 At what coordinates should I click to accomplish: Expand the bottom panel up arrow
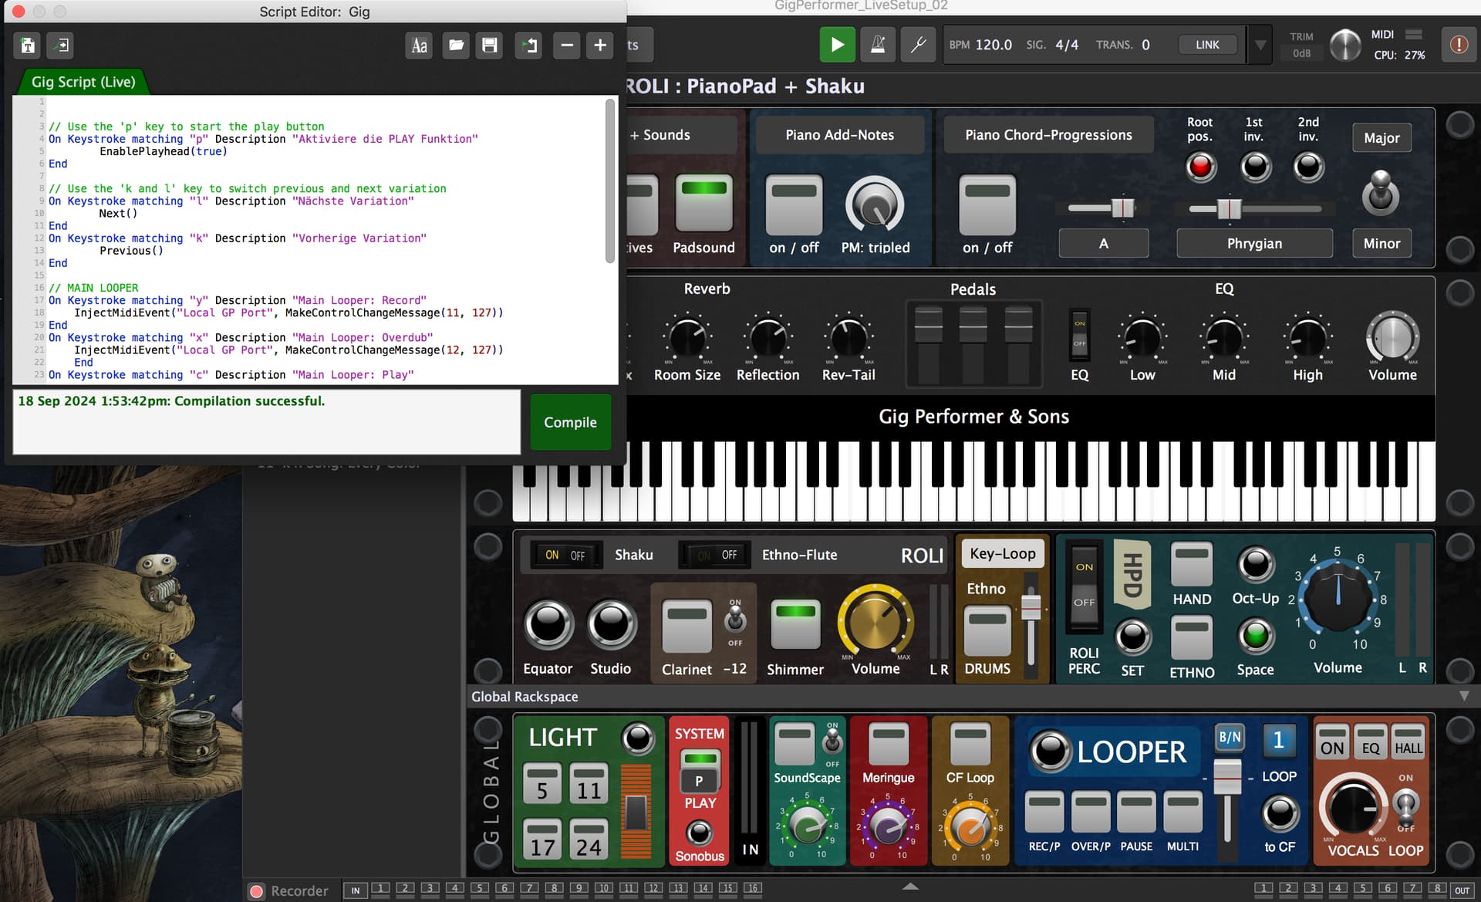click(911, 887)
